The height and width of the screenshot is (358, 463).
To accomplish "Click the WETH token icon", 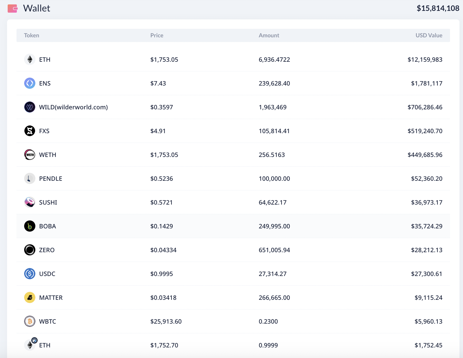I will point(30,155).
